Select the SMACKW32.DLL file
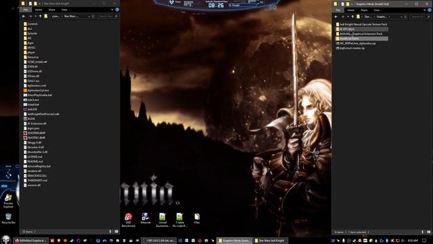The width and height of the screenshot is (433, 244). coord(35,176)
